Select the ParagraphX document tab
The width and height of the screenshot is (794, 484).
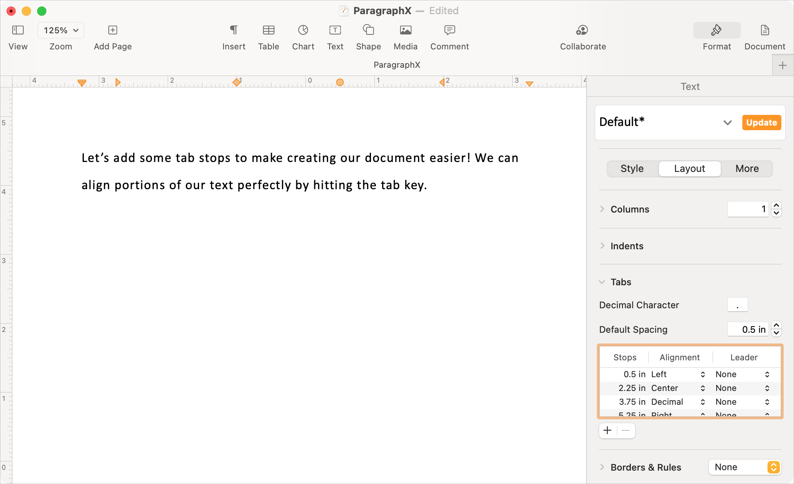397,65
